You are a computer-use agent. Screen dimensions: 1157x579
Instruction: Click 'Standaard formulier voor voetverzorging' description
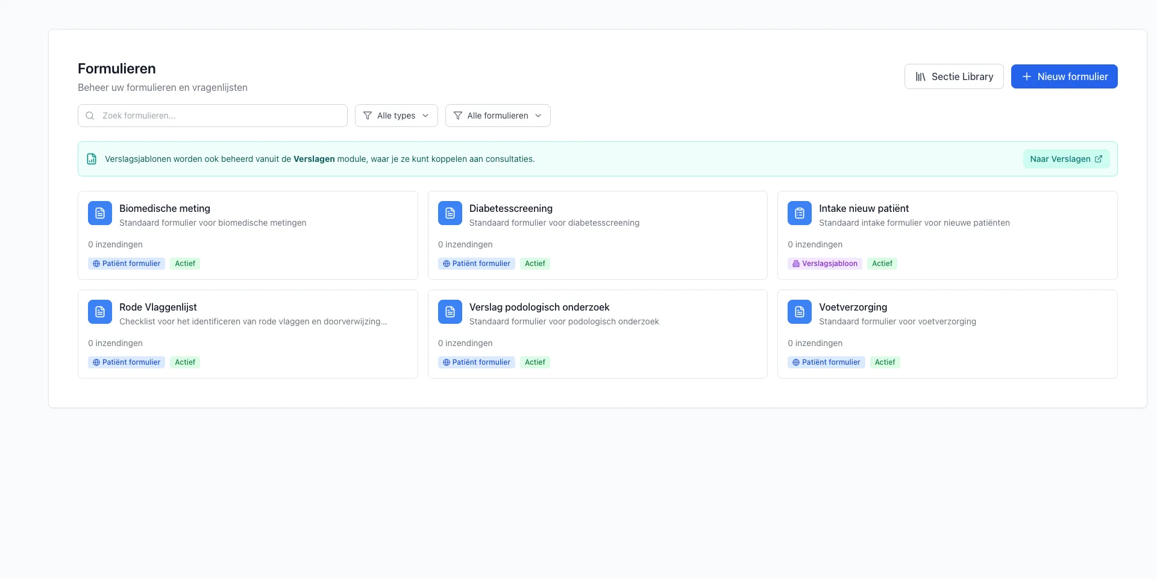pos(897,321)
